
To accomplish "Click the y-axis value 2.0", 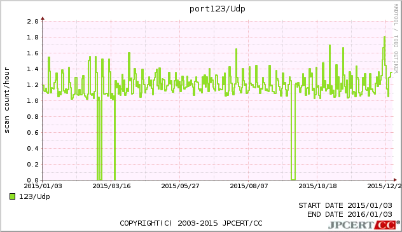I will pyautogui.click(x=32, y=21).
